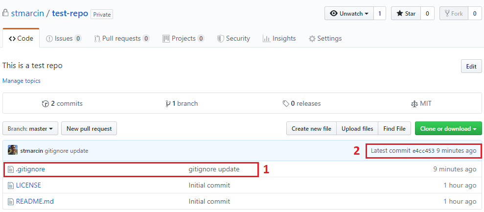Click the file icon beside README.md
The height and width of the screenshot is (212, 484).
click(11, 202)
